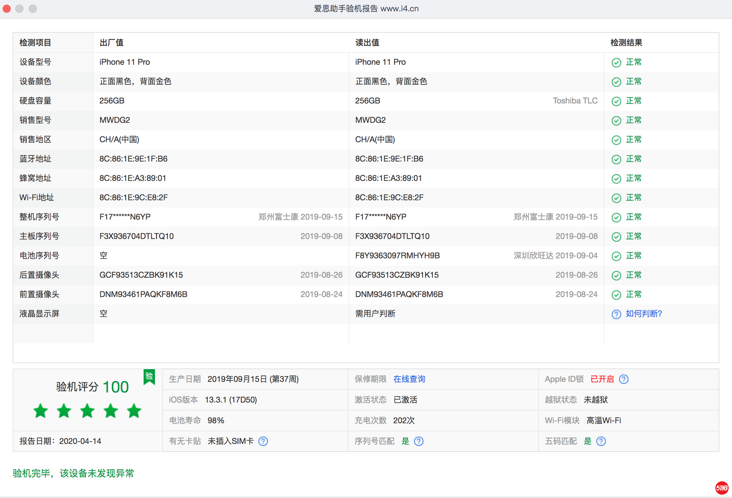Screen dimensions: 732x498
Task: Select the 已开启 Apple ID lock status text
Action: [602, 379]
